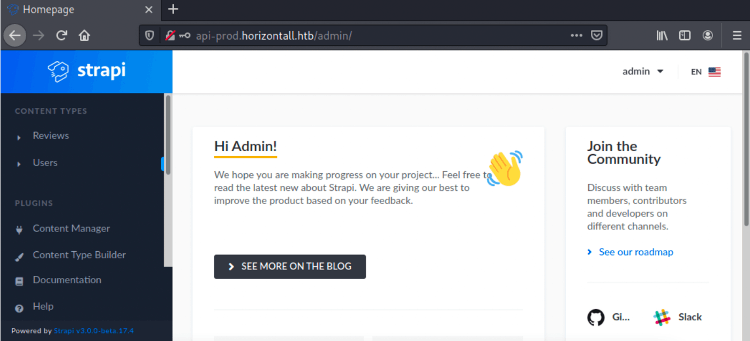Open the tracking protection shield icon
The width and height of the screenshot is (750, 341).
(x=149, y=36)
